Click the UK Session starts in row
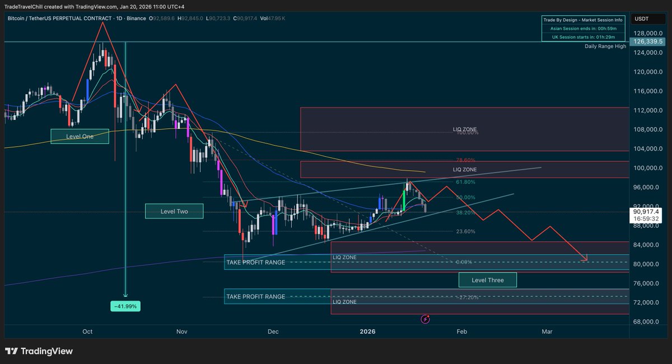The width and height of the screenshot is (672, 364). pyautogui.click(x=582, y=37)
